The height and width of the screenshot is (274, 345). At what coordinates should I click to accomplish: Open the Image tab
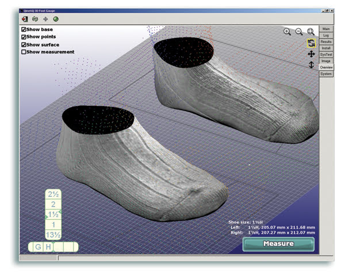pos(326,61)
